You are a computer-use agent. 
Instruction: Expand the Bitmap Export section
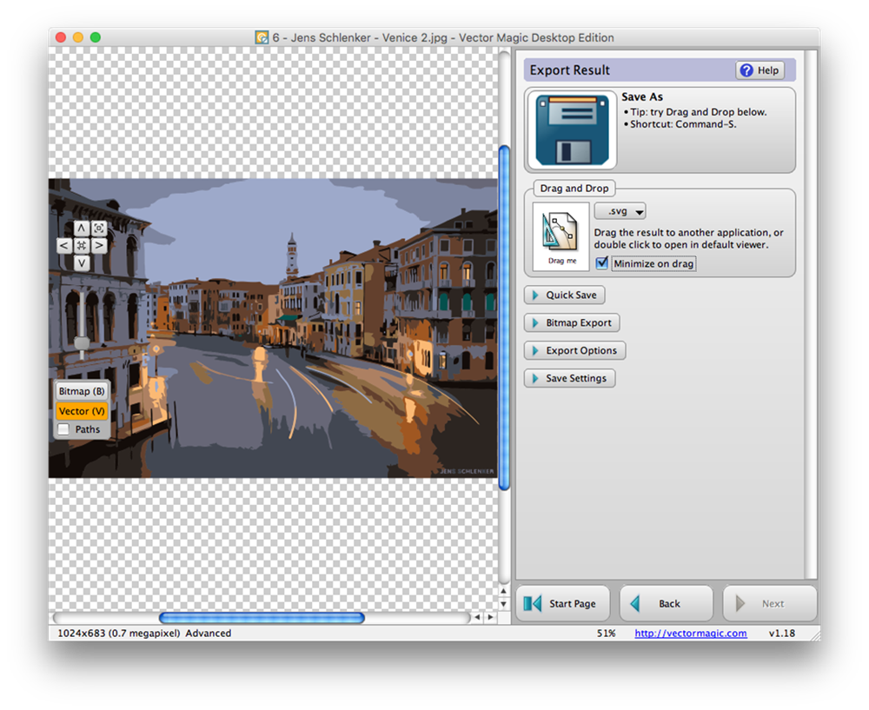(572, 322)
